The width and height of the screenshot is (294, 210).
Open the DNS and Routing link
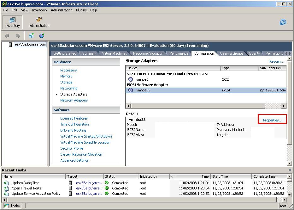click(x=73, y=130)
